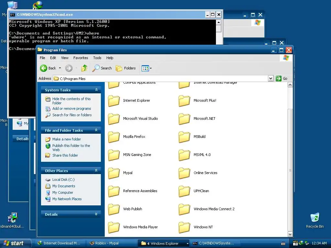Viewport: 331px width, 248px height.
Task: Select the Windows Media Player folder icon
Action: pos(114,227)
